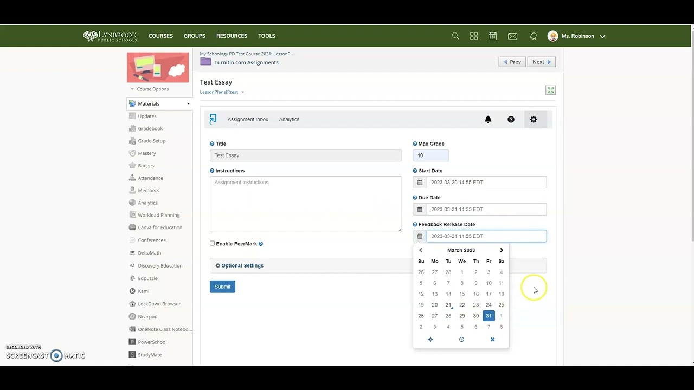This screenshot has height=390, width=694.
Task: Click the March 2023 month header
Action: click(x=461, y=250)
